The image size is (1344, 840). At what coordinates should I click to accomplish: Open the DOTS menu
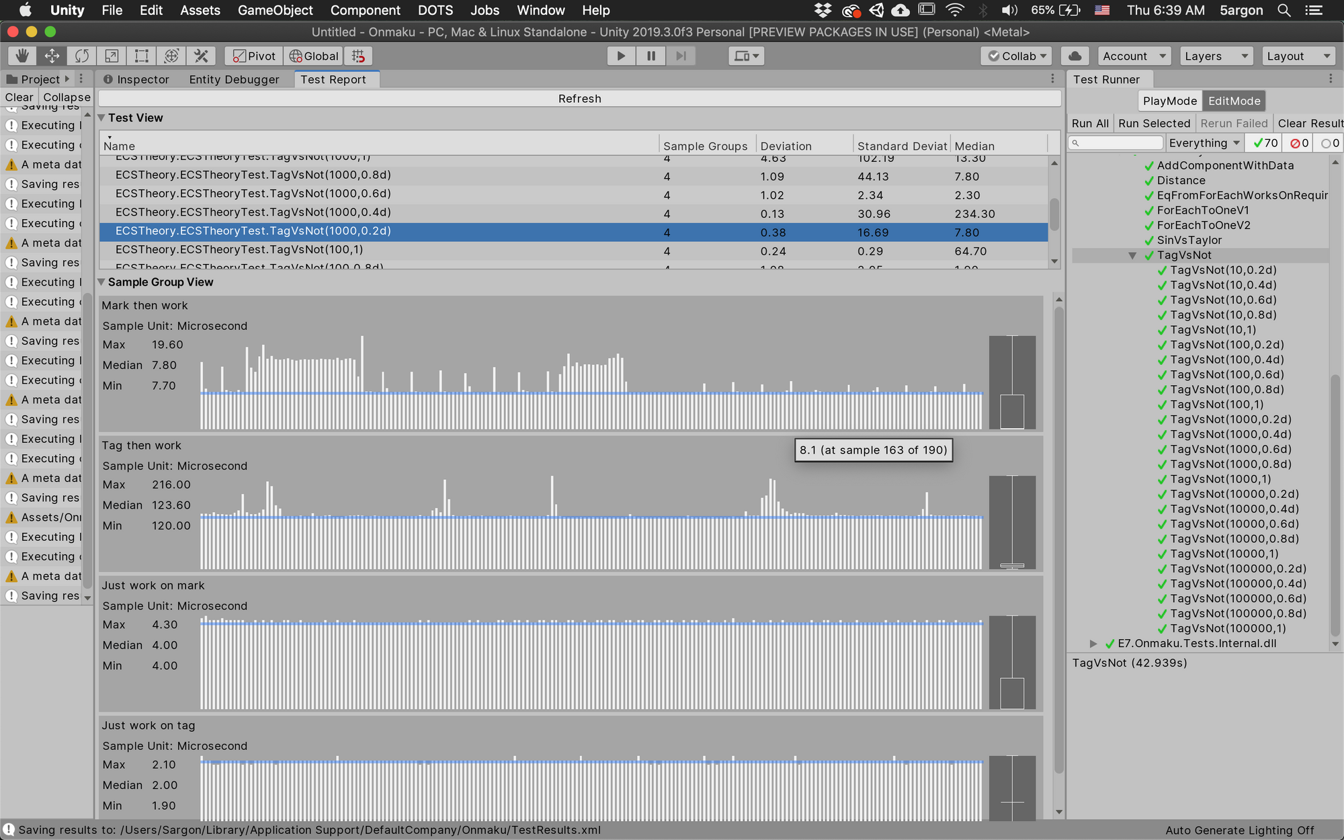[x=435, y=10]
